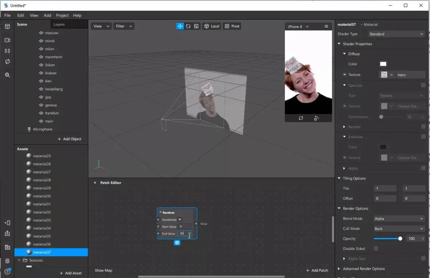Click the video capture icon in the left sidebar
Screen dimensions: 430x278
pyautogui.click(x=7, y=40)
